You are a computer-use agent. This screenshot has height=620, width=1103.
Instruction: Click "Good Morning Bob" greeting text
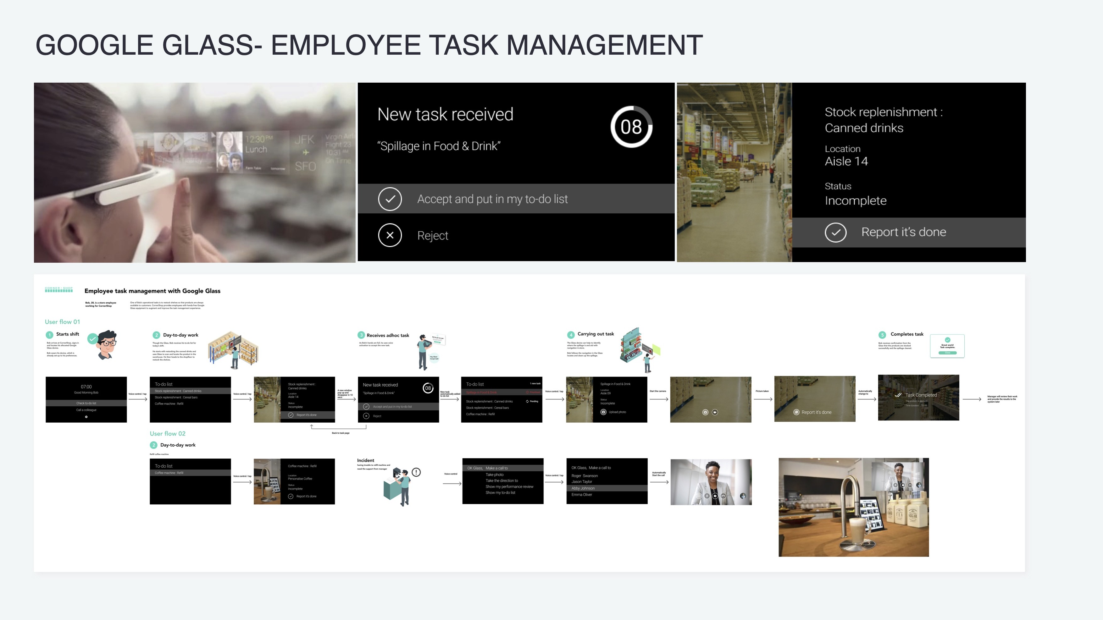[86, 392]
